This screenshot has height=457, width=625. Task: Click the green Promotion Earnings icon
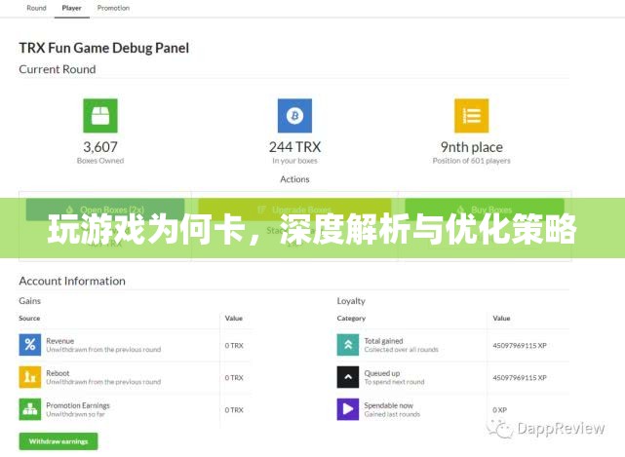(30, 409)
